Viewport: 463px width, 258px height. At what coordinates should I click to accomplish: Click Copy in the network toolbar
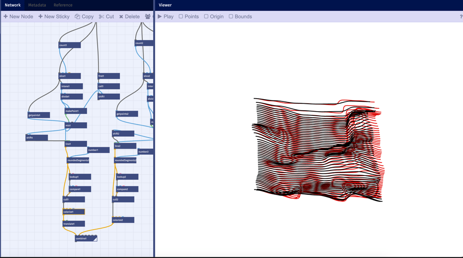click(84, 17)
